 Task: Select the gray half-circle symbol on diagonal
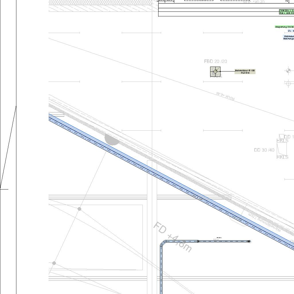point(112,140)
